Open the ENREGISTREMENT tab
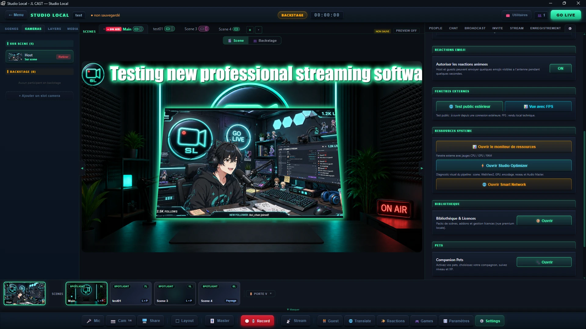 [545, 28]
